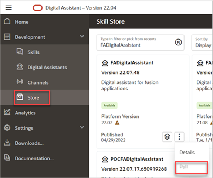Open FADigitalAssistant version 22.07.48 card title
The height and width of the screenshot is (178, 213).
tap(132, 63)
